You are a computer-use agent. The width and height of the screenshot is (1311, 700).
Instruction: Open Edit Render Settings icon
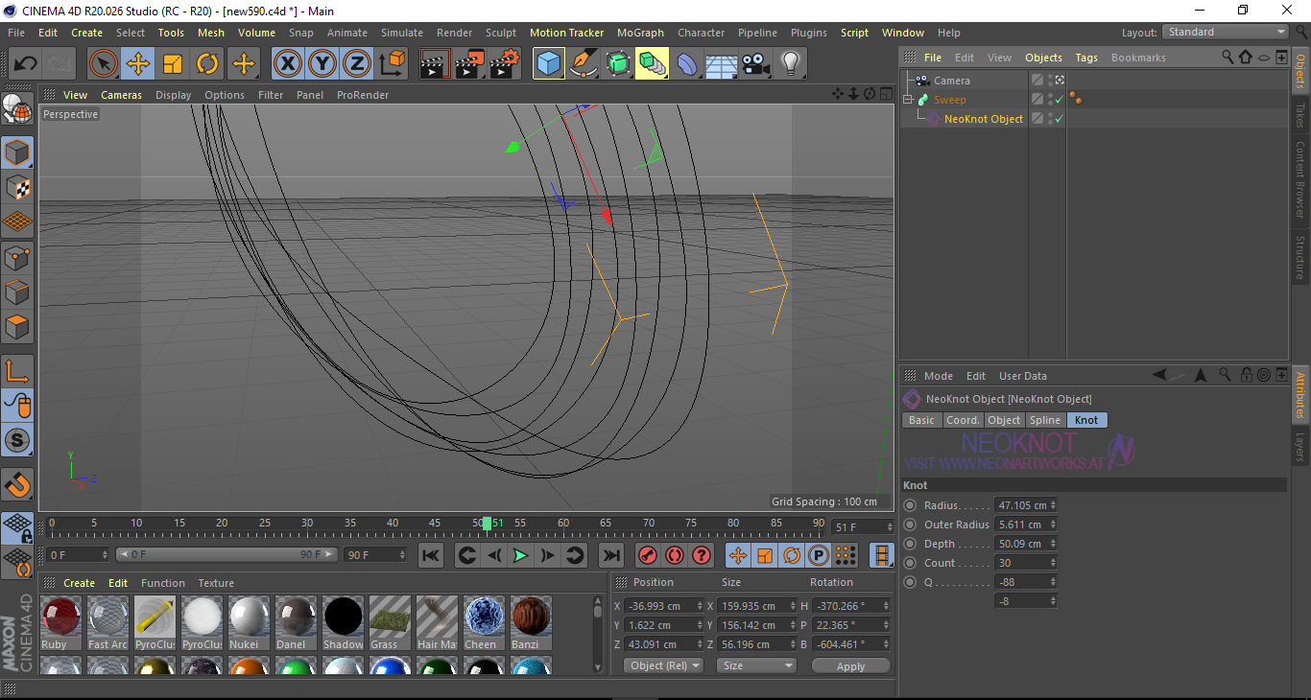point(505,64)
